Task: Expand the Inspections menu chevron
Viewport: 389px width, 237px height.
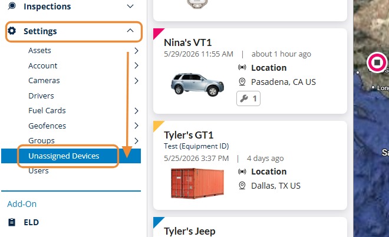Action: click(130, 6)
